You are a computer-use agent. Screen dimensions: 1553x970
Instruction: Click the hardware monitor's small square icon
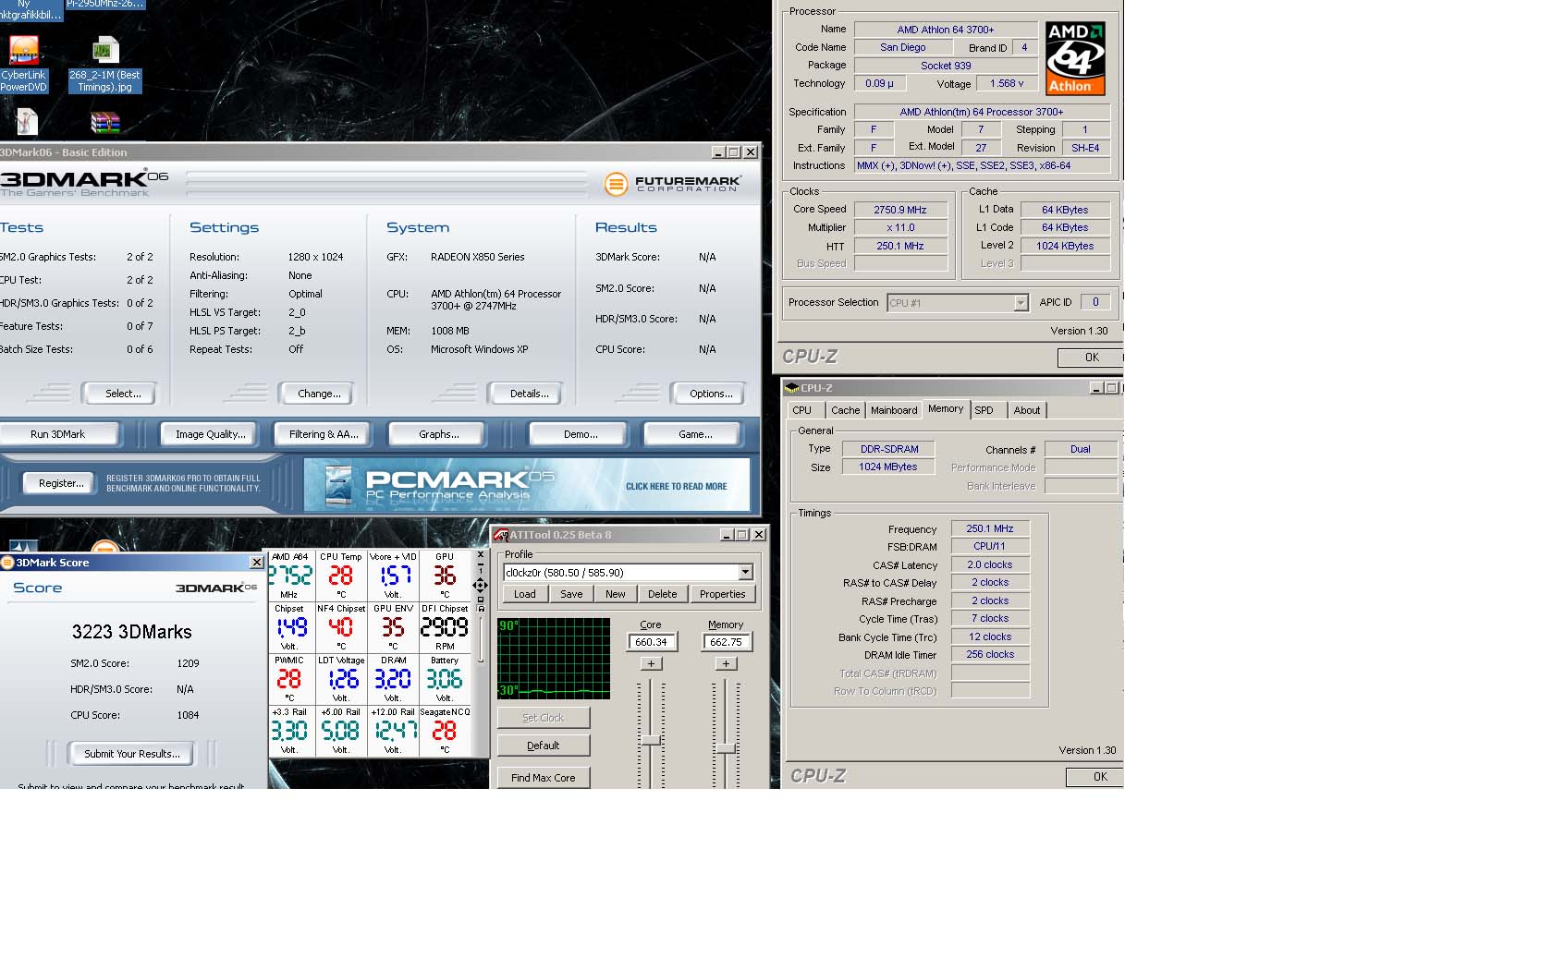tap(480, 598)
